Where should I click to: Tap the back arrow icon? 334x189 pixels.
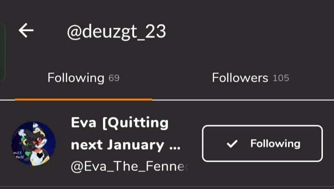point(26,30)
